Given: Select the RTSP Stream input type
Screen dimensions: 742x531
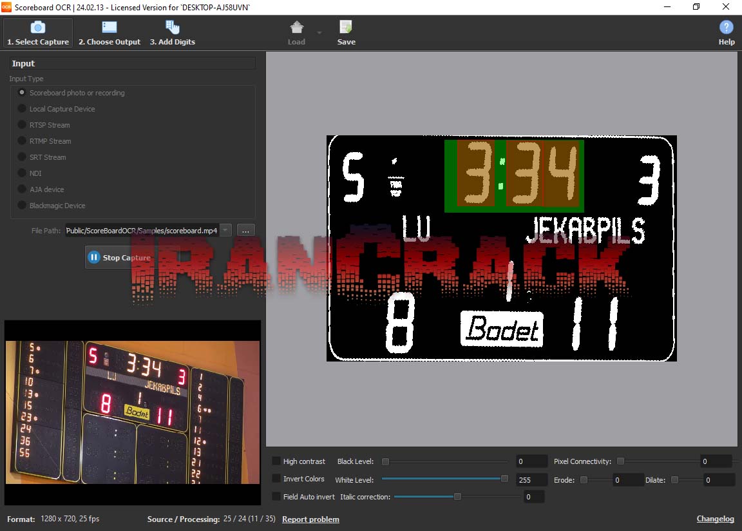Looking at the screenshot, I should (22, 124).
